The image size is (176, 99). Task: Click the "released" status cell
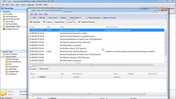[x=117, y=77]
